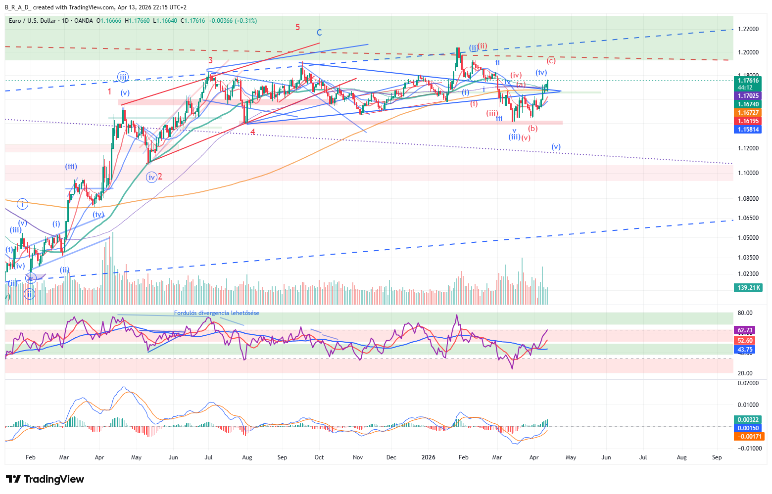Select the blue 1.15814 price label
Viewport: 772px width, 494px height.
click(x=748, y=130)
